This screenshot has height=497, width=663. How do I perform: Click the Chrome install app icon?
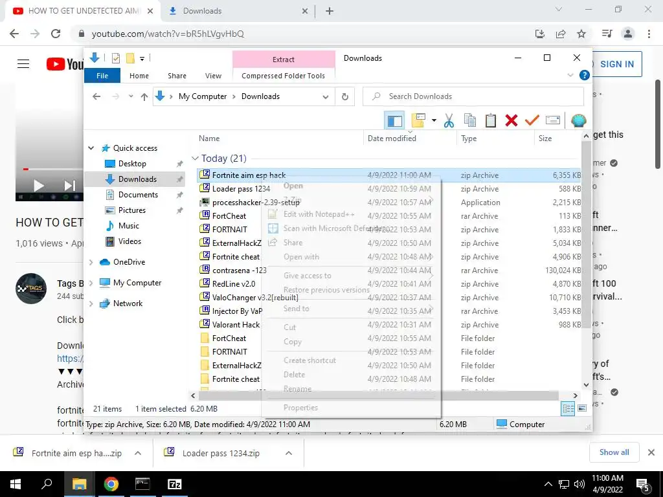pos(539,34)
